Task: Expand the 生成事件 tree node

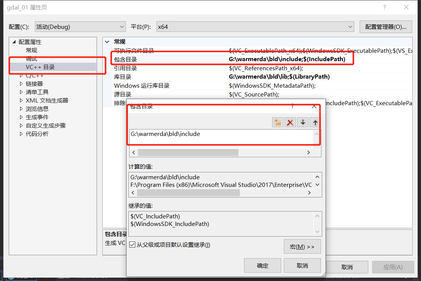Action: click(21, 117)
